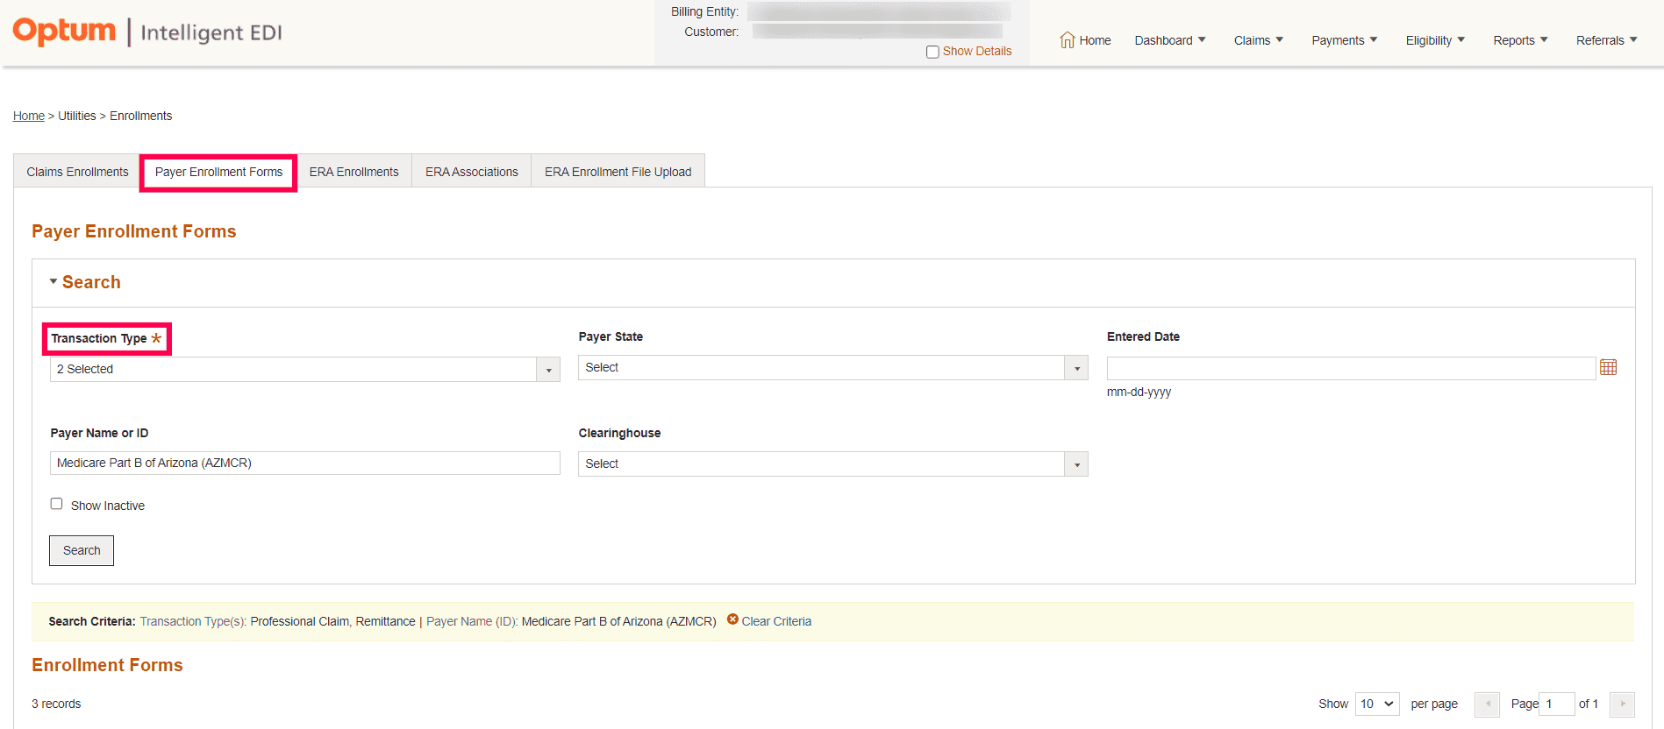1664x729 pixels.
Task: Click the Optum logo
Action: coord(64,31)
